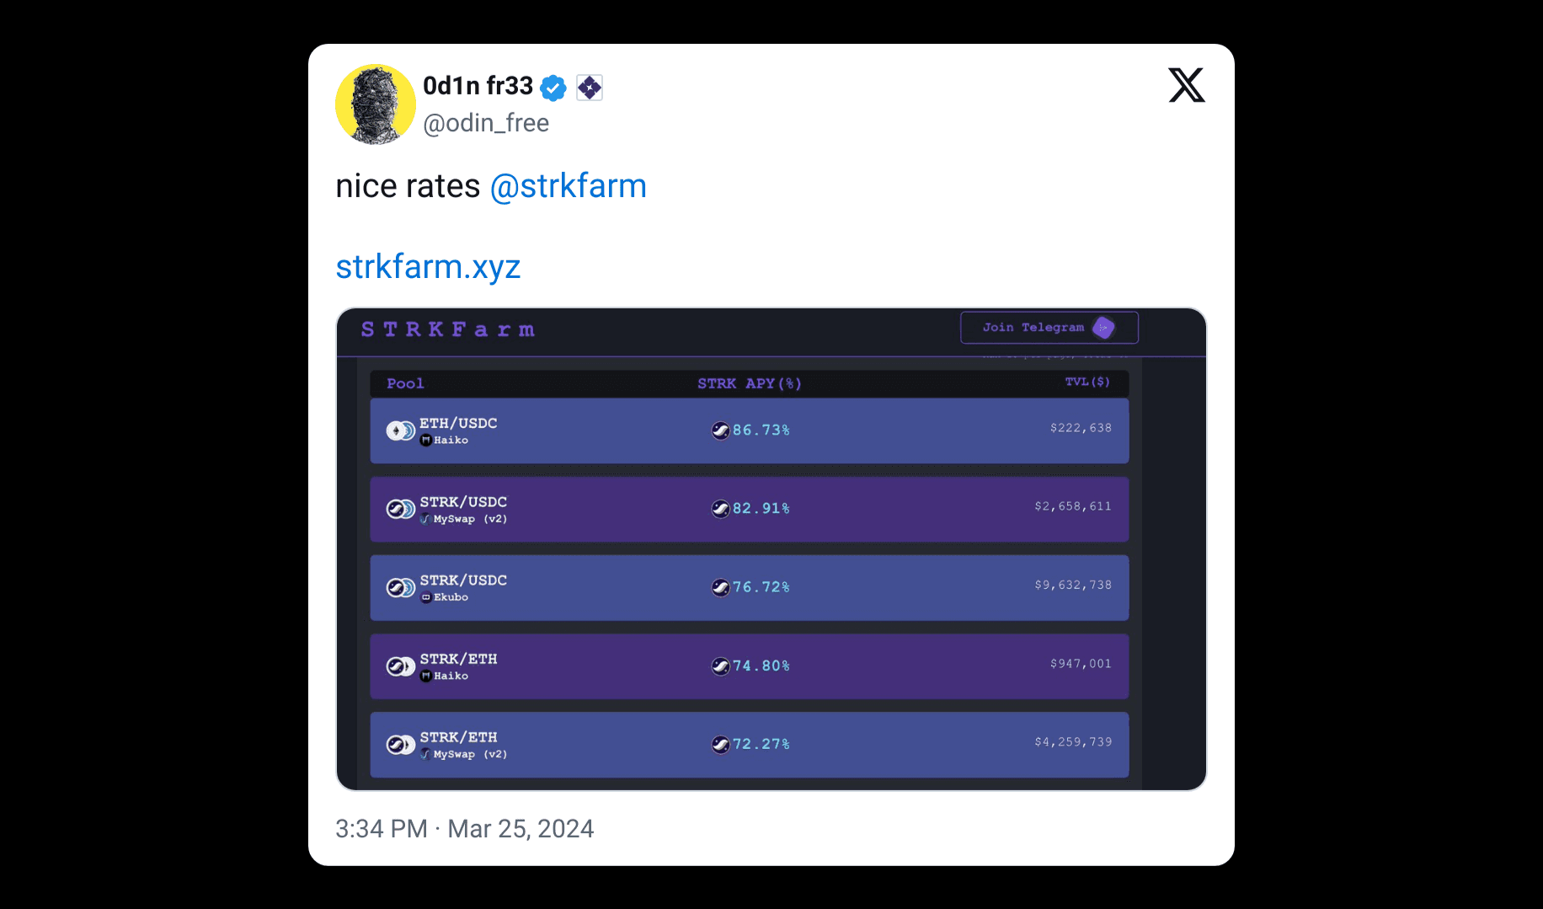Click the TVL($) column header
1543x909 pixels.
point(1087,382)
